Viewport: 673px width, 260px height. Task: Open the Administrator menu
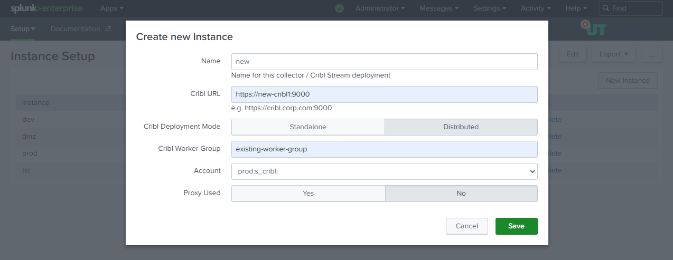click(x=380, y=8)
